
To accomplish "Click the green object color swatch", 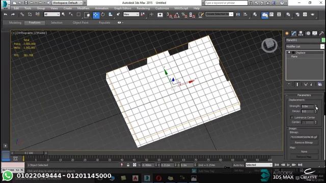I will [323, 40].
